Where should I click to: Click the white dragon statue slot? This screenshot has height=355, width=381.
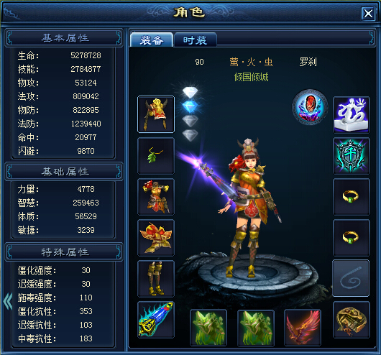pos(352,115)
